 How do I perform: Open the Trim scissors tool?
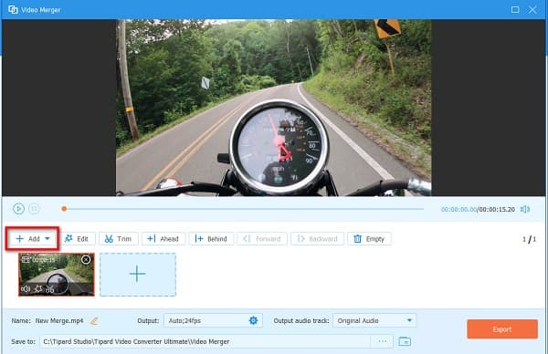[x=119, y=239]
